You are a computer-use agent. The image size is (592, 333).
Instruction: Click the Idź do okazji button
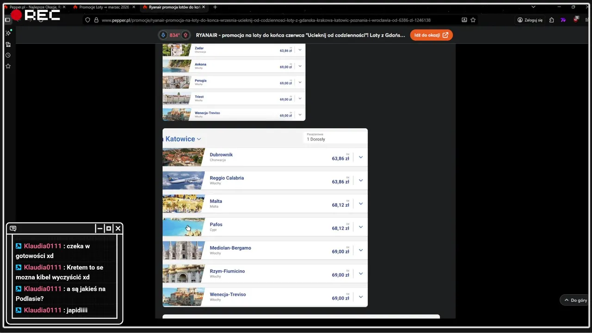[431, 35]
